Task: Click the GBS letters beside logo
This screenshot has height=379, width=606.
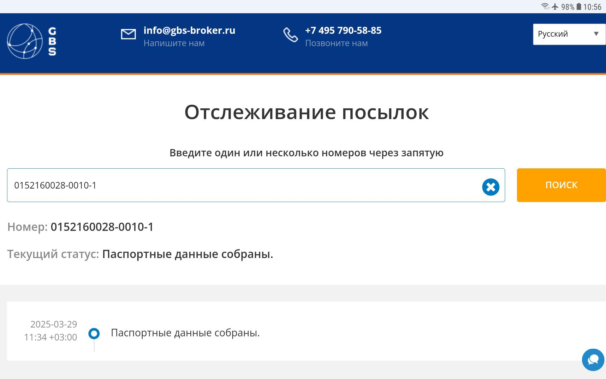Action: (x=52, y=41)
